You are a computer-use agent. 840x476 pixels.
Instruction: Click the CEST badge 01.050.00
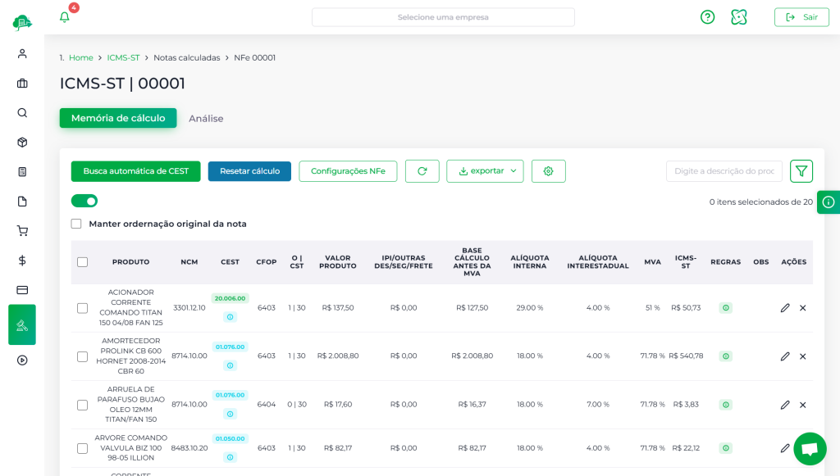230,438
